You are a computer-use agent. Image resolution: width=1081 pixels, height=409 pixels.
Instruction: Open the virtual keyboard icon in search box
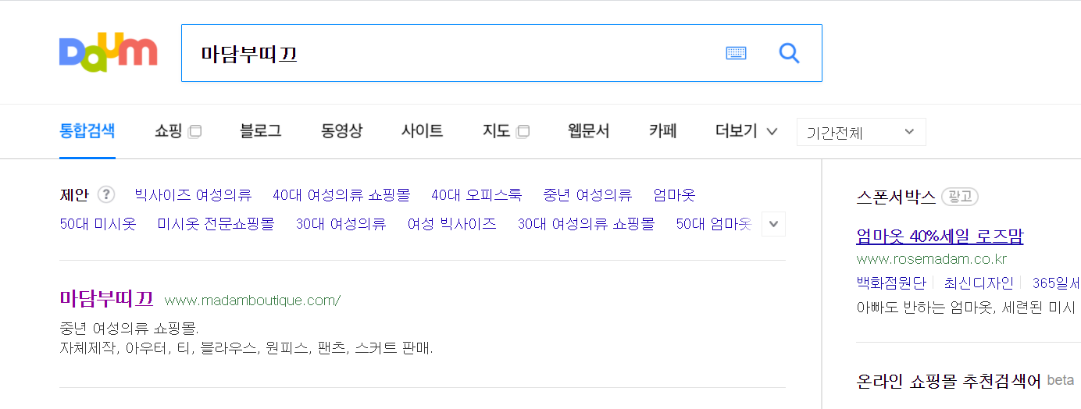(x=736, y=53)
